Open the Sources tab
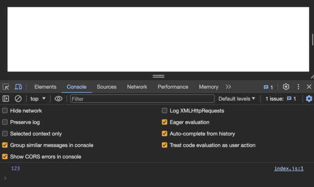 [106, 87]
